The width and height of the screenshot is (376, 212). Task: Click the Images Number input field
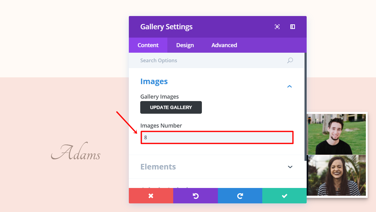[x=217, y=137]
